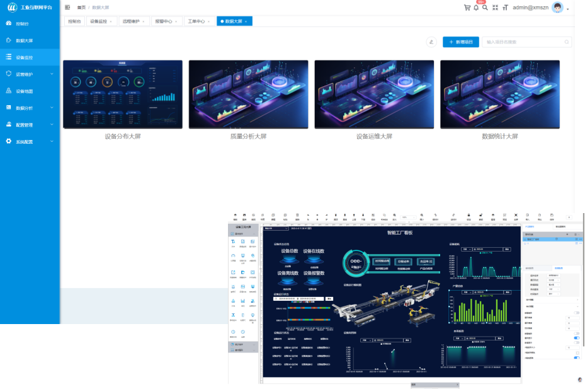Expand the 系统配置 sidebar menu
Viewport: 585px width, 389px height.
tap(30, 141)
